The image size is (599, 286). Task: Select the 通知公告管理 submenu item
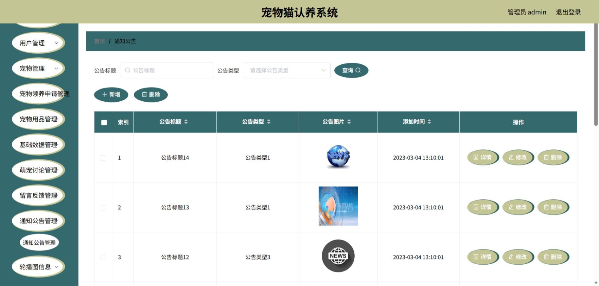coord(39,243)
